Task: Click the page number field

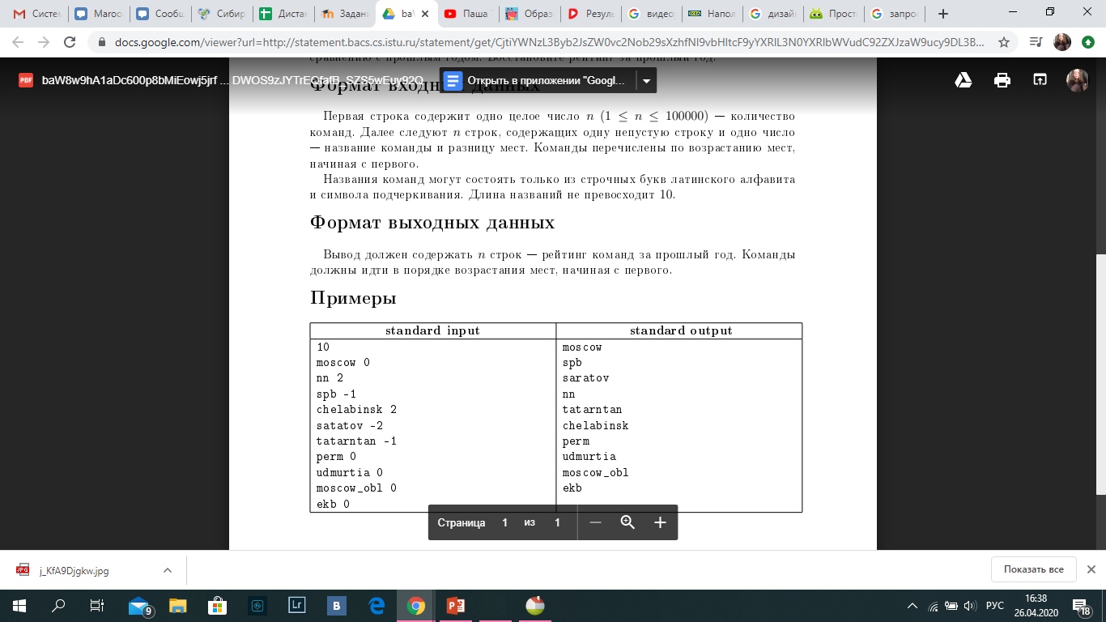Action: tap(504, 522)
